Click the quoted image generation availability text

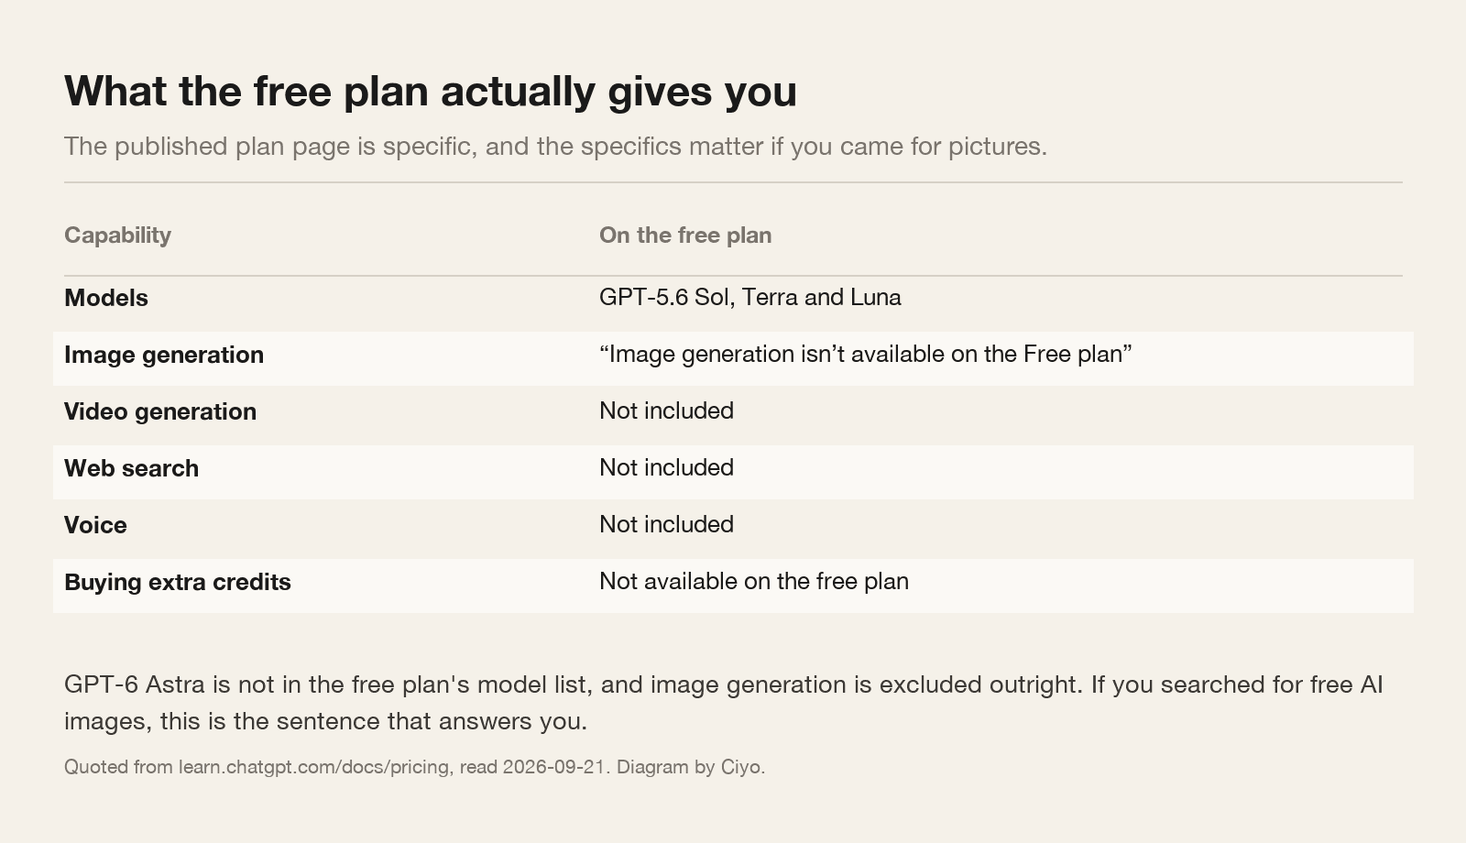pos(866,355)
